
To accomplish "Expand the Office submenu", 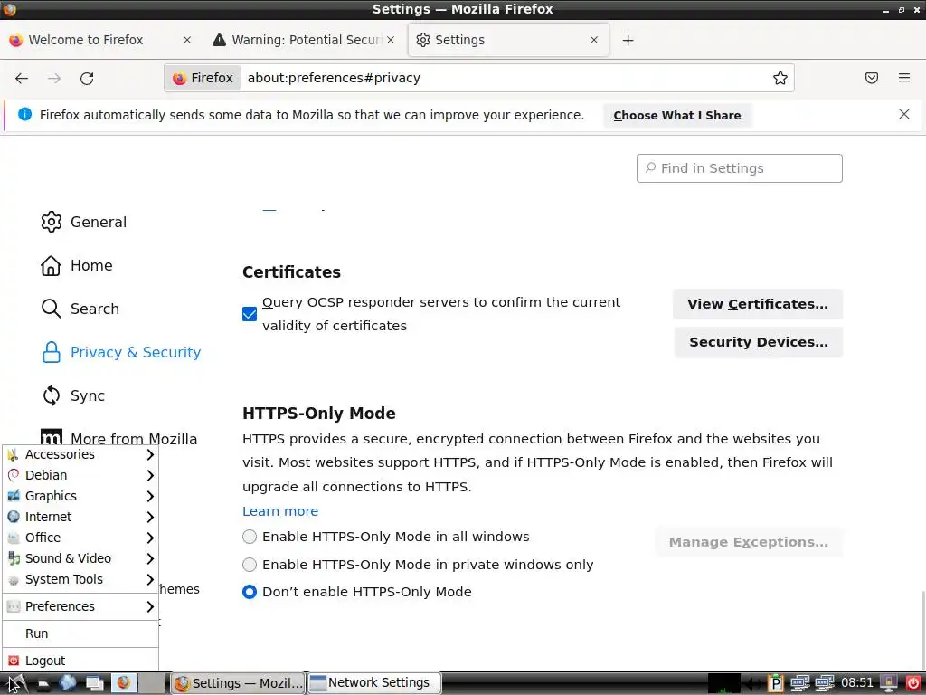I will click(x=80, y=538).
